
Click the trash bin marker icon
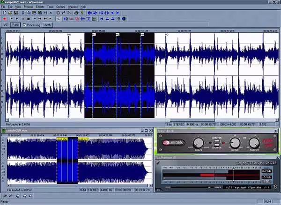(x=118, y=19)
